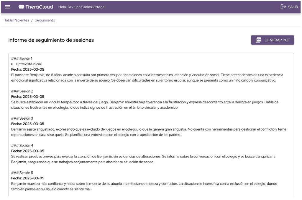Viewport: 302px width, 200px height.
Task: Click the logout arrow icon
Action: (x=283, y=7)
